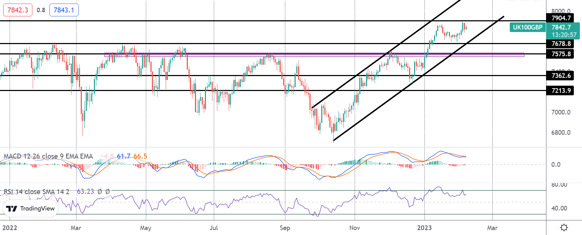Click the RSI value 63.23
Screen dimensions: 582x235
[85, 192]
